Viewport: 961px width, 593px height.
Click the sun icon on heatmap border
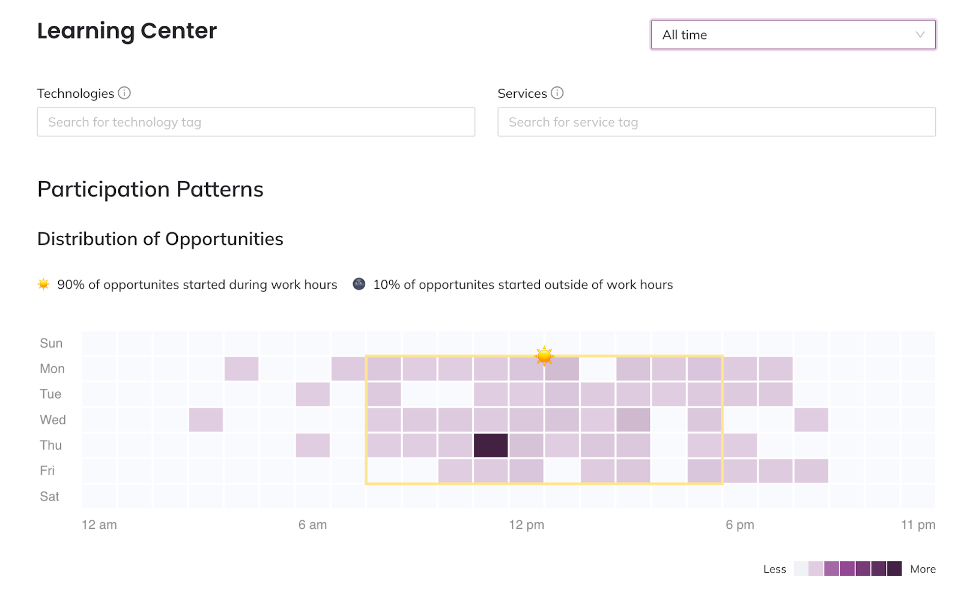544,356
